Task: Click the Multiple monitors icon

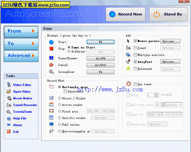Action: point(128,54)
